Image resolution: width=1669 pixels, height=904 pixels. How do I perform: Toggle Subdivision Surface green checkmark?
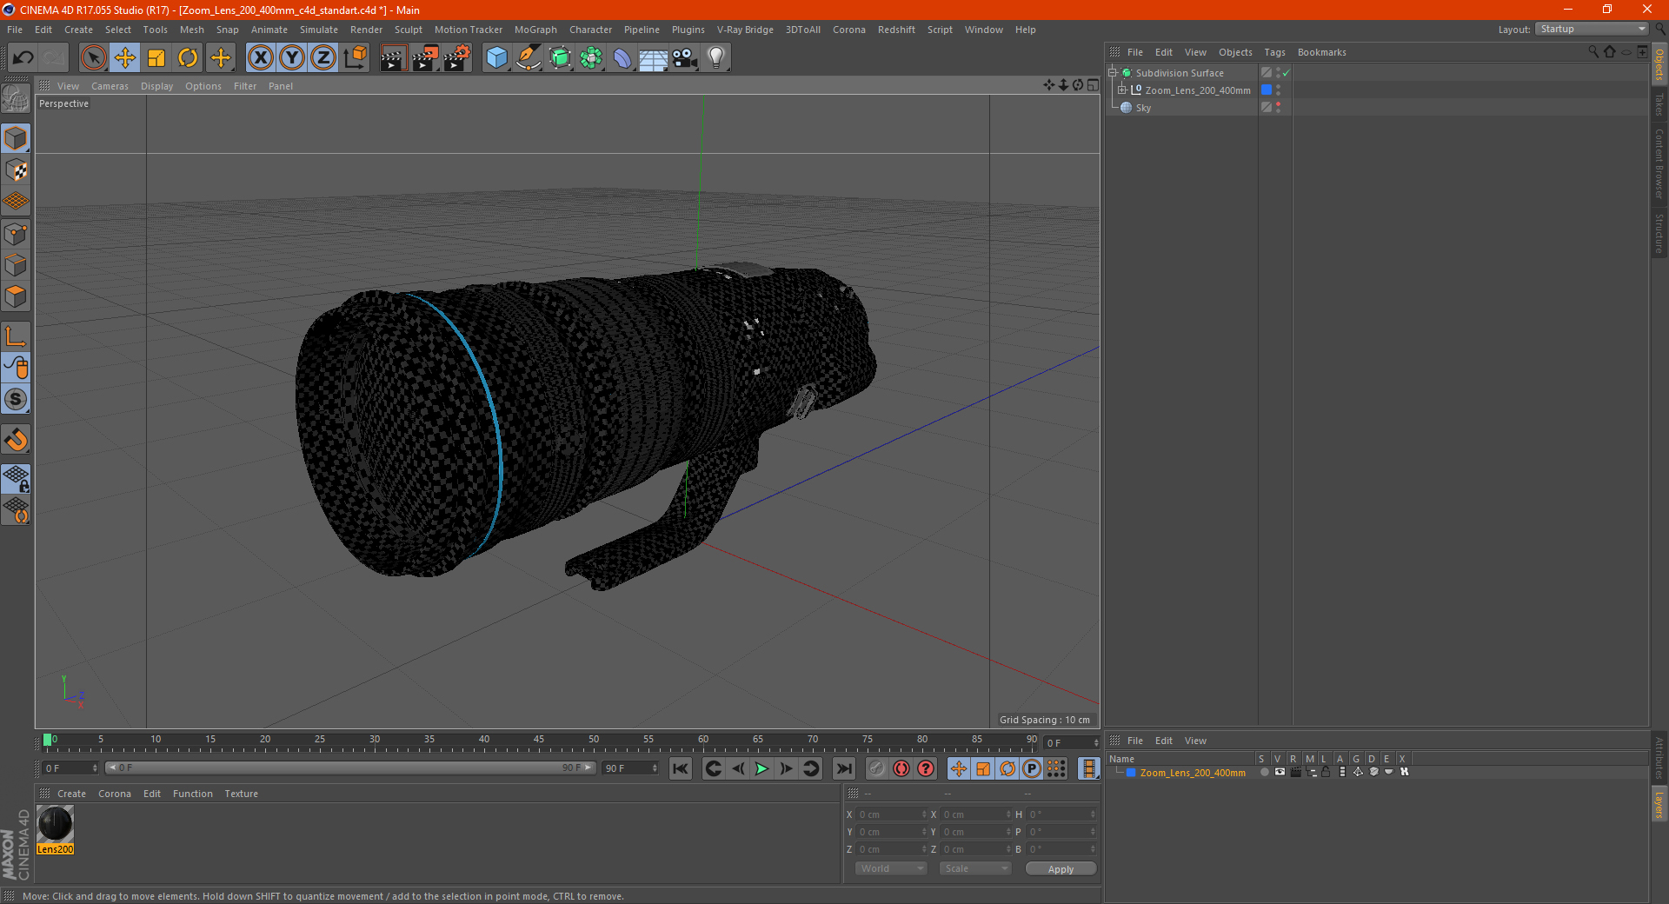(1287, 73)
